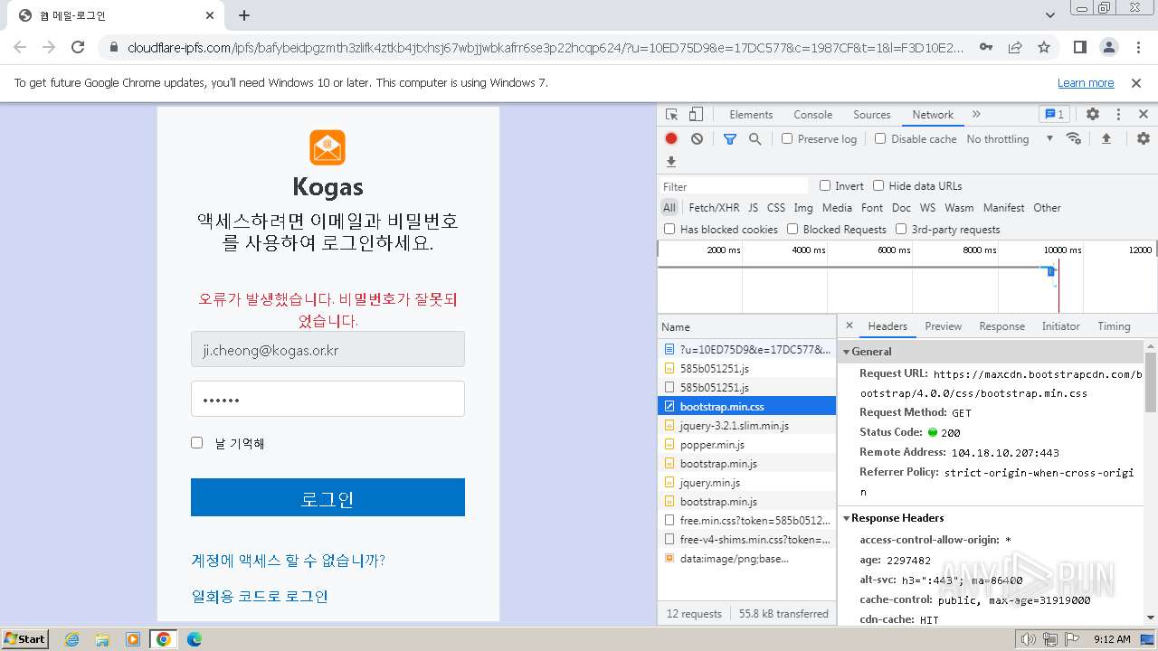The image size is (1158, 651).
Task: Check 3rd-party requests checkbox
Action: tap(901, 229)
